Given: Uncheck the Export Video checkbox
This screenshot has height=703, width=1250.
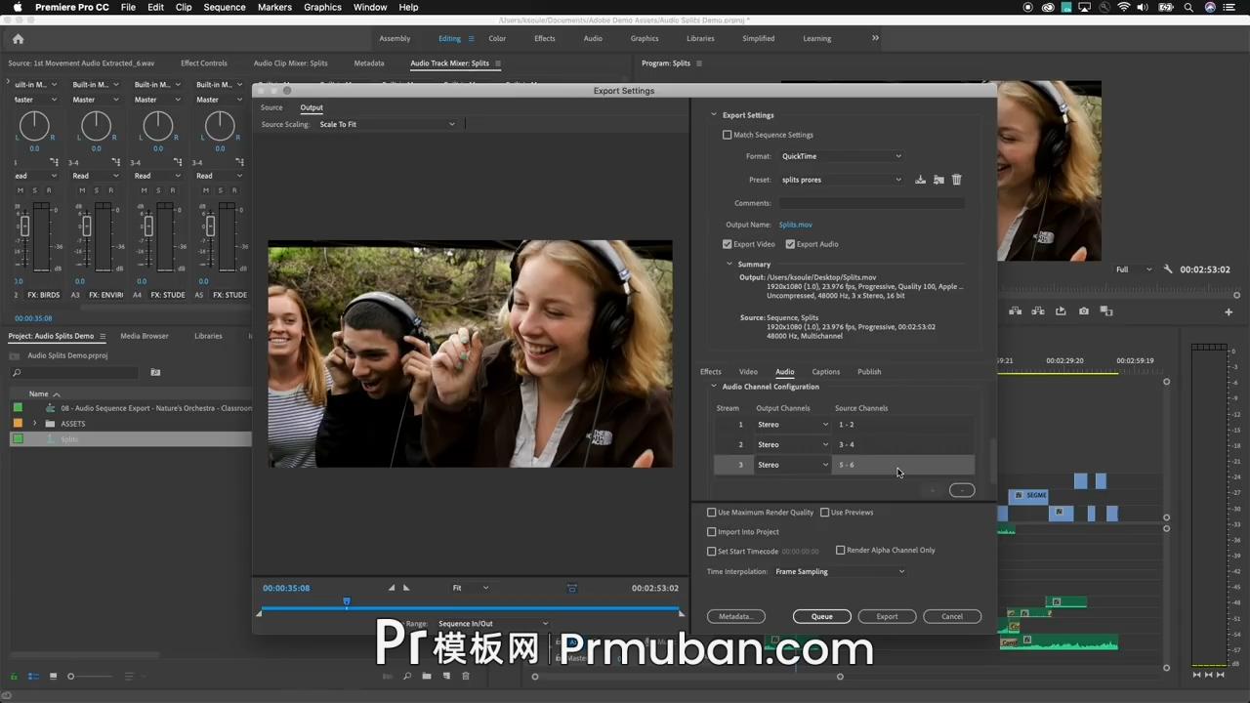Looking at the screenshot, I should point(727,244).
